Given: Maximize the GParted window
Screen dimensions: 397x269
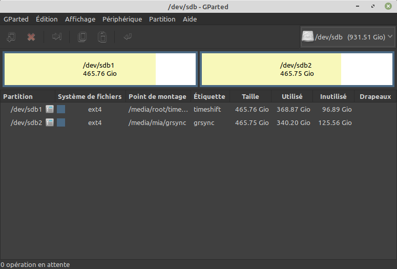Looking at the screenshot, I should [x=373, y=6].
